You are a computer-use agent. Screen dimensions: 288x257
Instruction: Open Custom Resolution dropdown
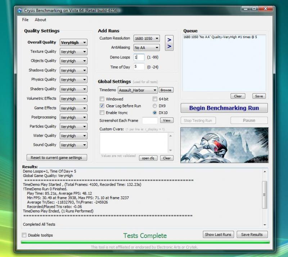[147, 38]
